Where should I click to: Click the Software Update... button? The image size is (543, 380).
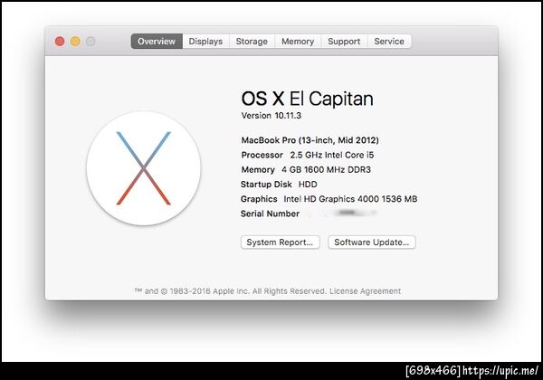click(x=372, y=242)
